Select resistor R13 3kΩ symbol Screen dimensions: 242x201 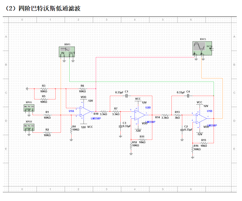point(178,115)
